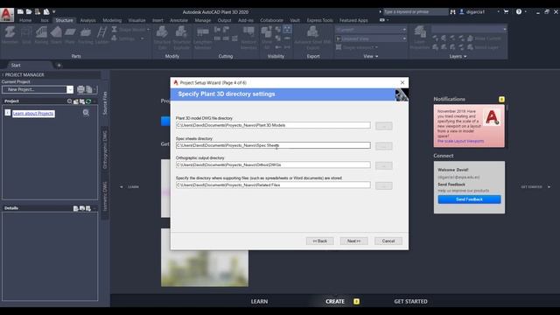Click the Show All visibility tool

coord(267,37)
